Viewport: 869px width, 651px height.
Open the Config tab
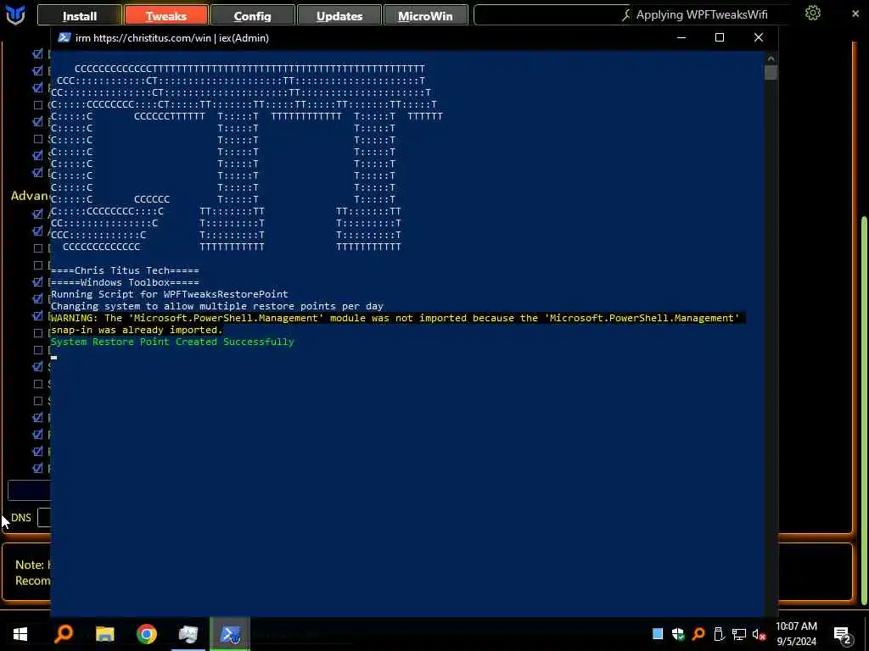tap(252, 15)
